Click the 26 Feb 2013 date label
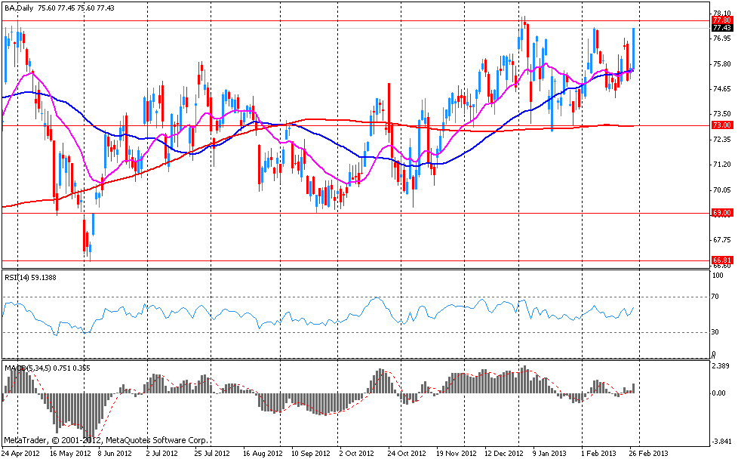738x459 pixels. (649, 454)
